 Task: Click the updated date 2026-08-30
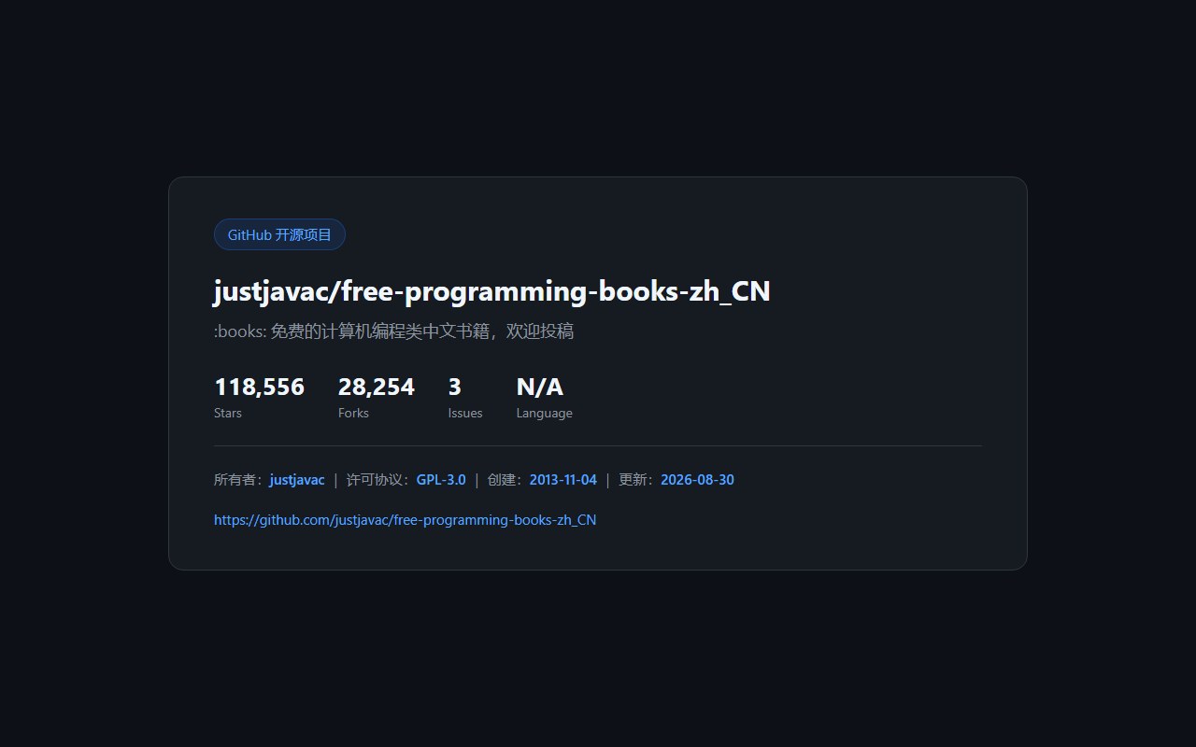697,480
